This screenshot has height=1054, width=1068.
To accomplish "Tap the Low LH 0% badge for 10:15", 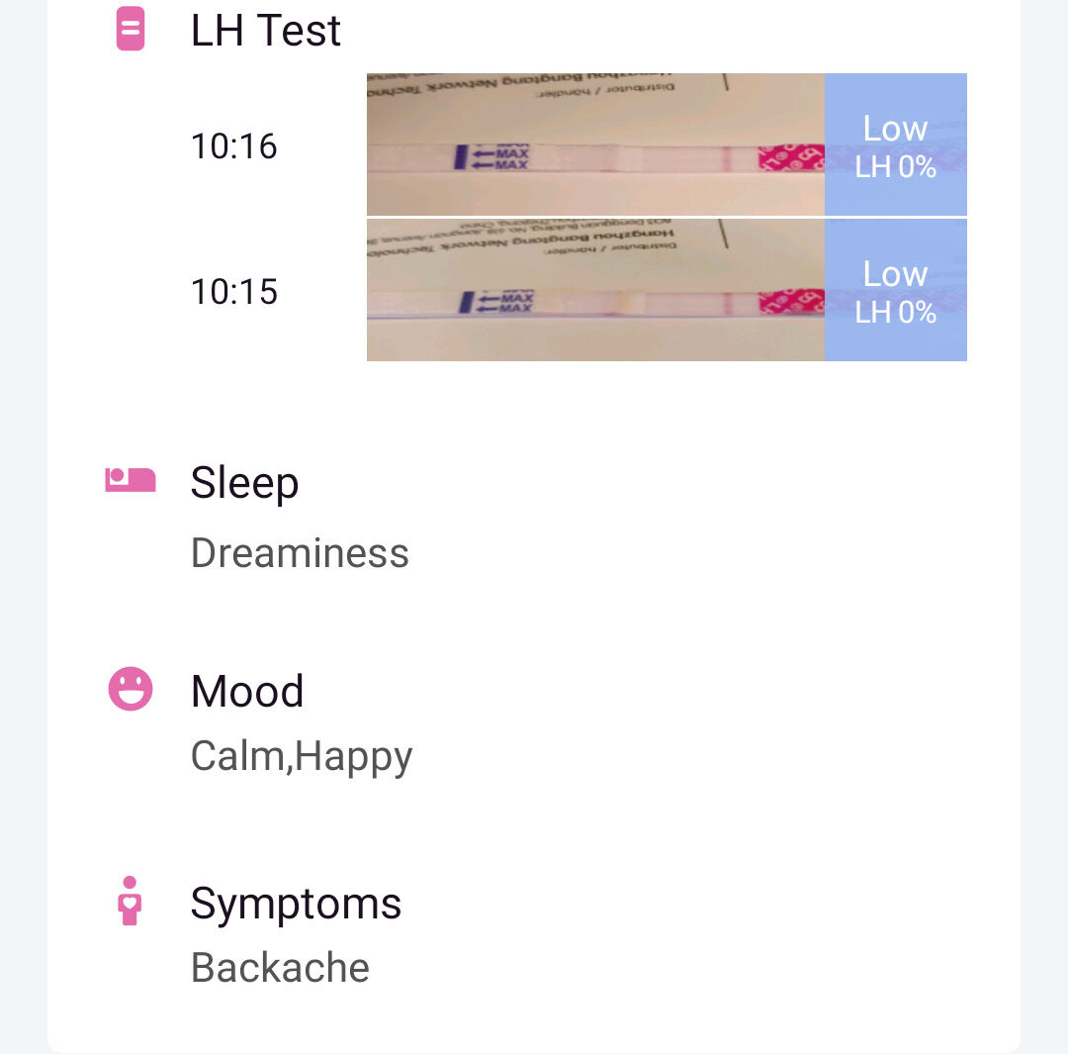I will tap(896, 290).
